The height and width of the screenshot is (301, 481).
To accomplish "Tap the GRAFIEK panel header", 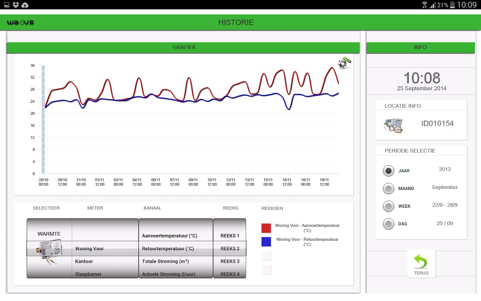I will (x=183, y=47).
